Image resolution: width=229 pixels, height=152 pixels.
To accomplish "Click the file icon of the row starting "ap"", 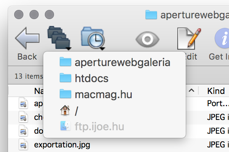I will click(x=23, y=103).
